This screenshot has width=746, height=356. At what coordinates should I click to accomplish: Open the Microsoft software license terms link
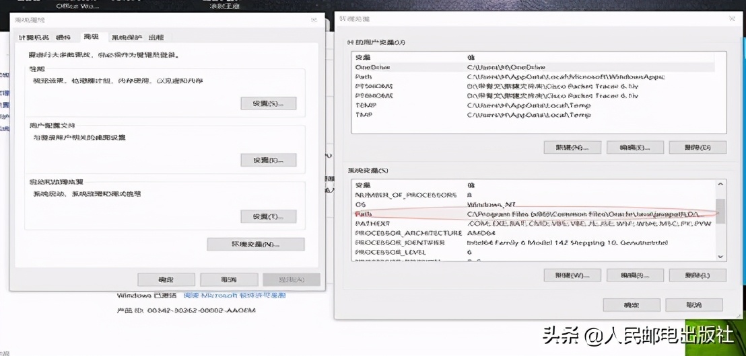pyautogui.click(x=234, y=296)
